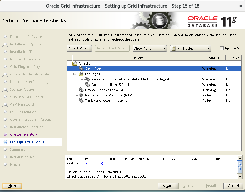Image resolution: width=245 pixels, height=192 pixels.
Task: Click Check Succeeded On Nodes text
Action: tap(107, 176)
